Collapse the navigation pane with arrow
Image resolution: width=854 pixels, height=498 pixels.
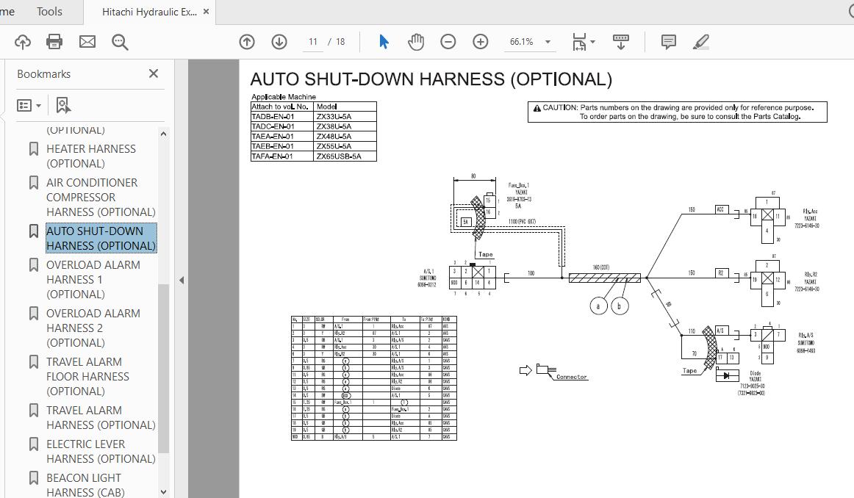click(x=182, y=281)
